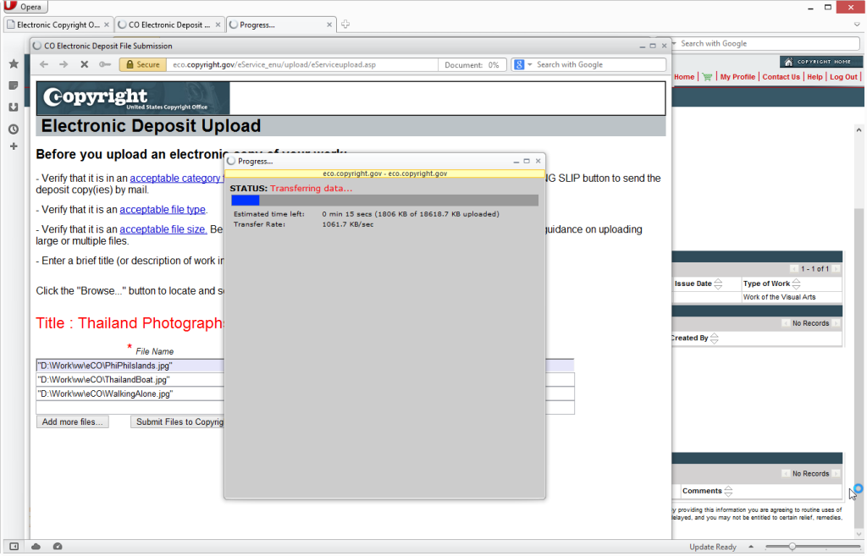Image resolution: width=867 pixels, height=556 pixels.
Task: Go forward in the deposit window
Action: tap(64, 64)
